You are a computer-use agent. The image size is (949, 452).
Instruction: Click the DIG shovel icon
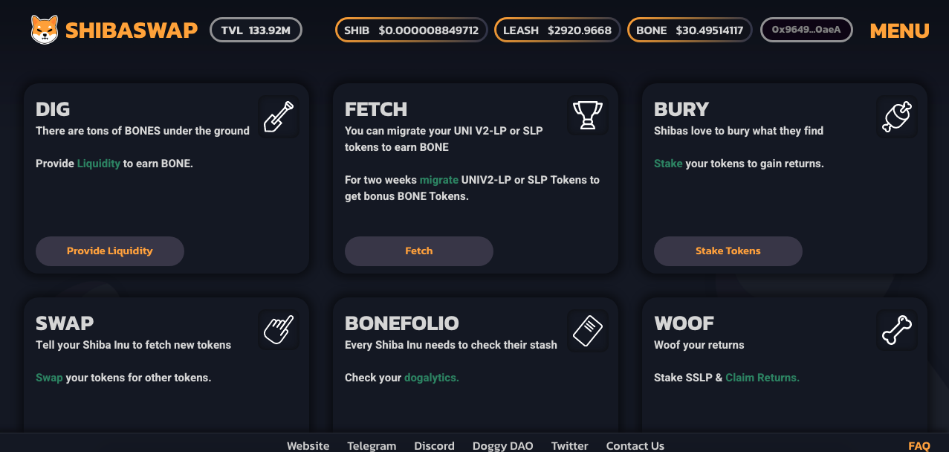pyautogui.click(x=279, y=117)
